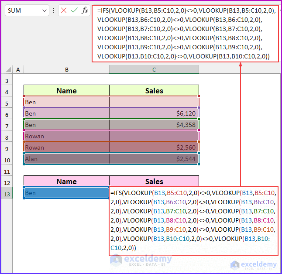Screen dimensions: 282x274
Task: Select the $6,120 sales cell
Action: click(154, 113)
